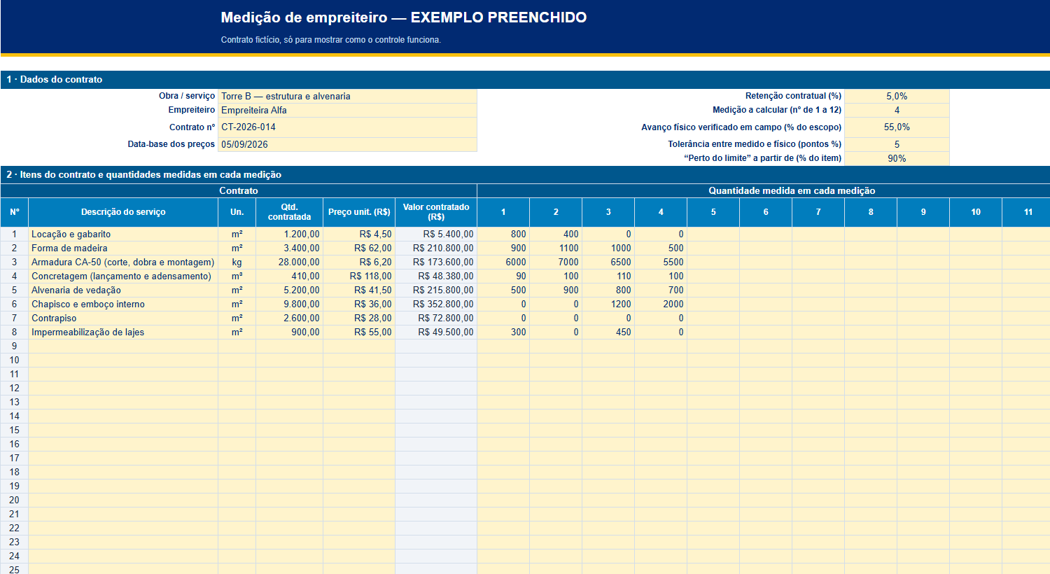Click 'Armadura CA-50 (corte, dobra e montagem)'
The height and width of the screenshot is (574, 1050).
click(x=123, y=262)
